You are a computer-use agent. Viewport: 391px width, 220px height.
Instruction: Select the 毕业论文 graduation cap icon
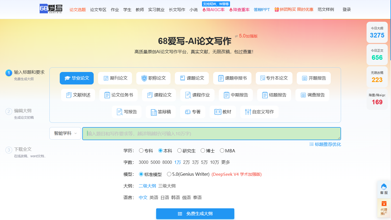click(x=67, y=78)
